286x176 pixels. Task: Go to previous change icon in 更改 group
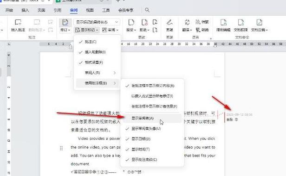[155, 22]
